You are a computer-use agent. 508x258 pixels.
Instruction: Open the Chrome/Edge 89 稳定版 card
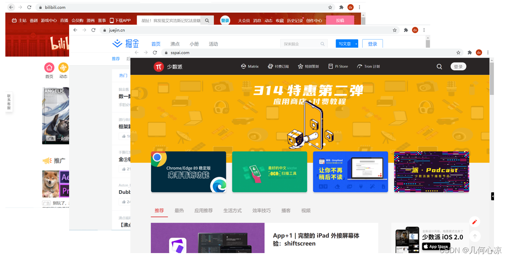188,172
